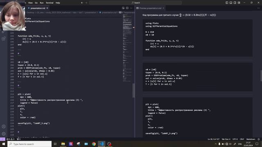The image size is (262, 147).
Task: Open the Run menu
Action: pos(42,3)
